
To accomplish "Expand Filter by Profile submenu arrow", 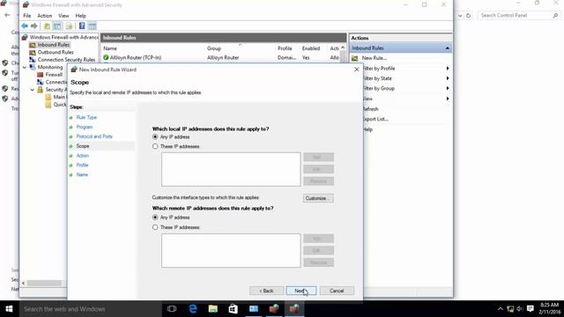I will pyautogui.click(x=448, y=69).
